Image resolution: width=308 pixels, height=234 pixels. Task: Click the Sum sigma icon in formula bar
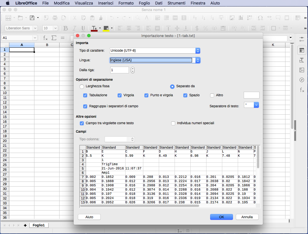pyautogui.click(x=54, y=38)
